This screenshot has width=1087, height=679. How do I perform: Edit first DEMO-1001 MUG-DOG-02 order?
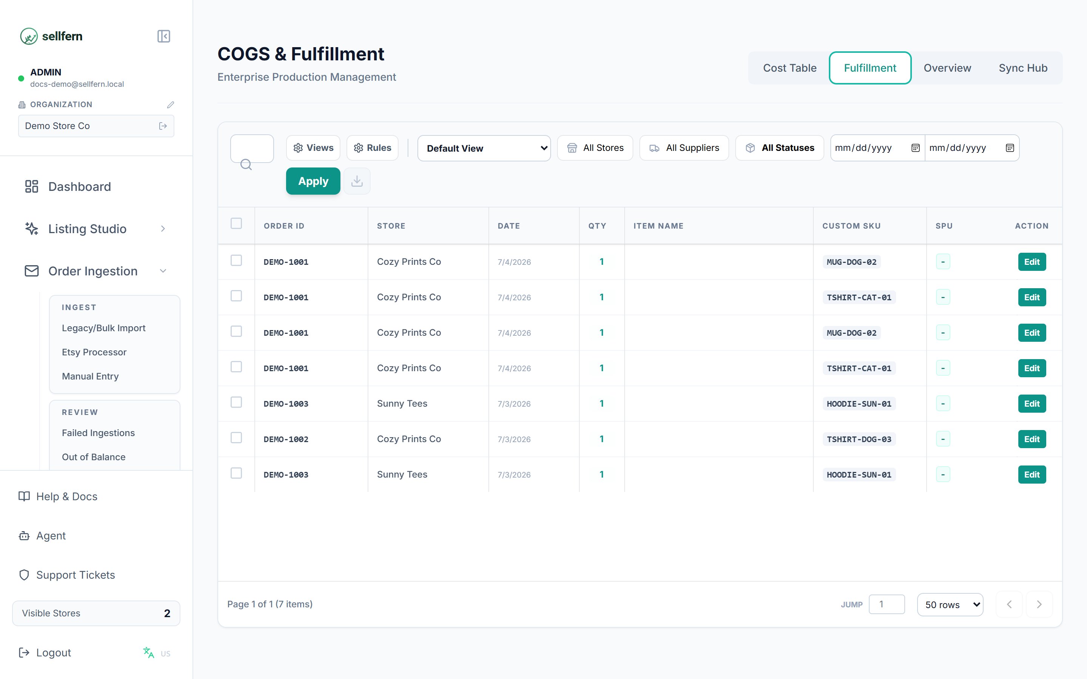click(1032, 262)
